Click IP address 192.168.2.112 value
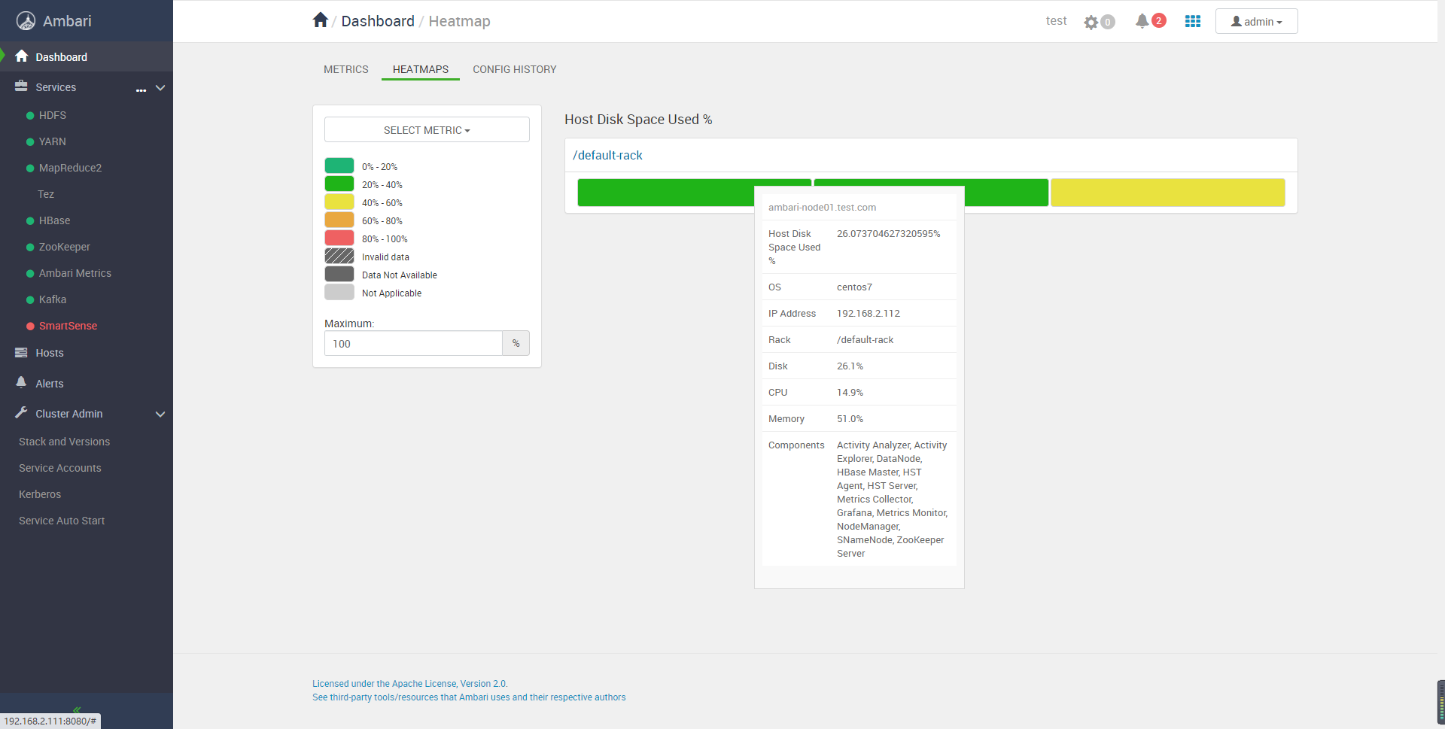Screen dimensions: 1445x729 pos(869,314)
